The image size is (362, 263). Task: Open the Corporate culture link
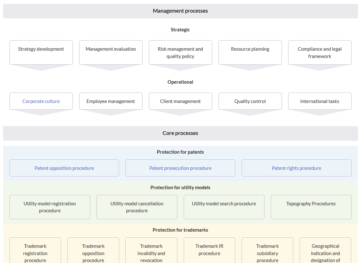click(41, 101)
